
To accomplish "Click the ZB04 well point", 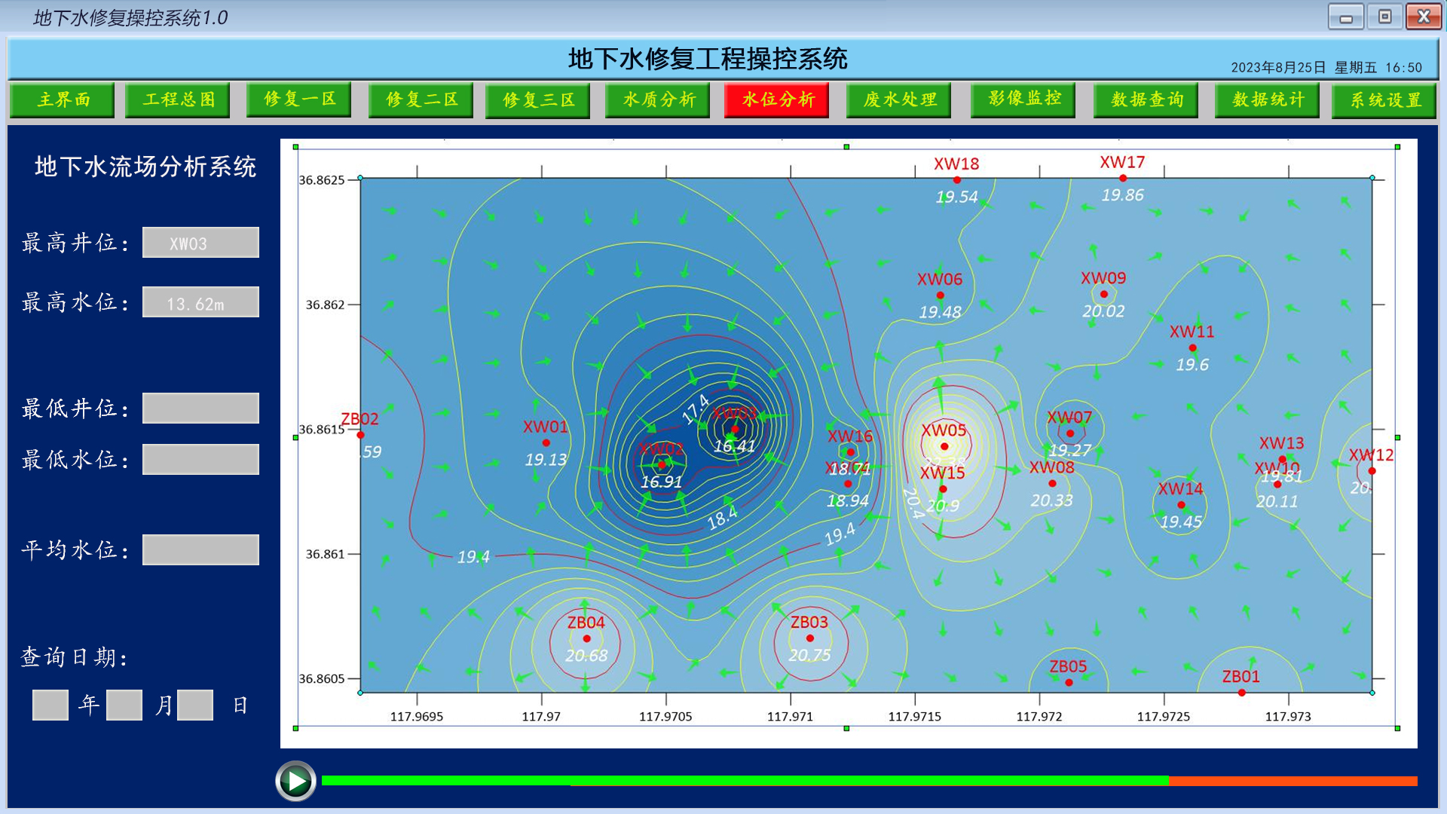I will 586,638.
